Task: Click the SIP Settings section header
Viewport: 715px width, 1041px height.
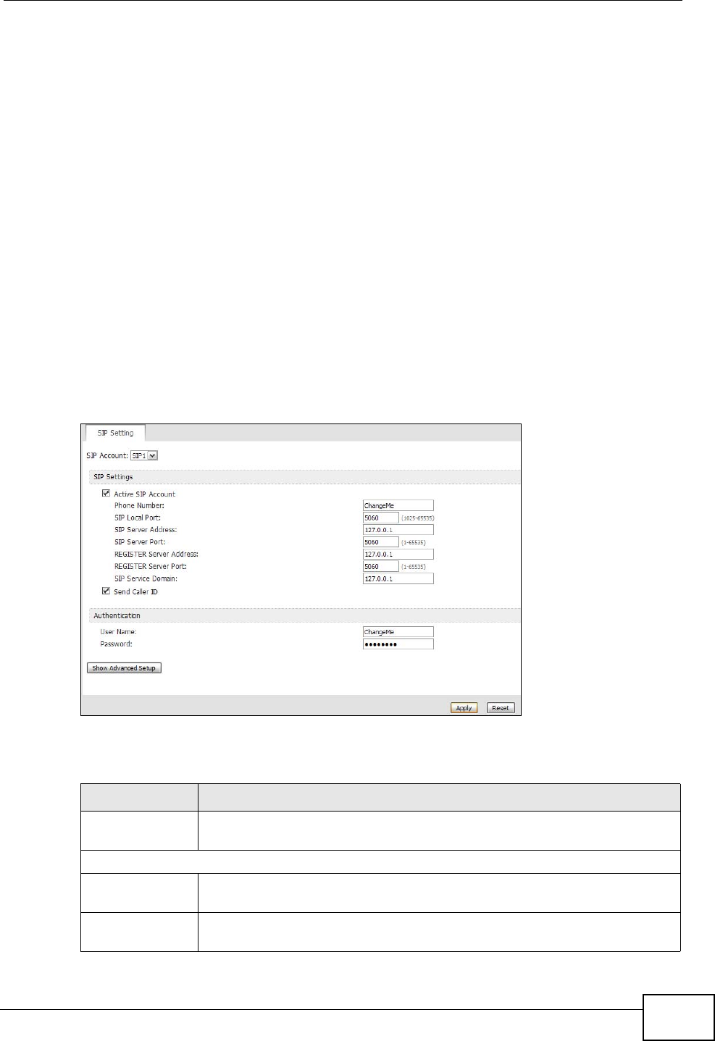Action: click(x=304, y=477)
